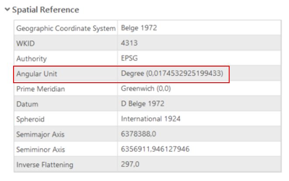The width and height of the screenshot is (289, 181).
Task: Select the Datum label cell
Action: tap(27, 104)
